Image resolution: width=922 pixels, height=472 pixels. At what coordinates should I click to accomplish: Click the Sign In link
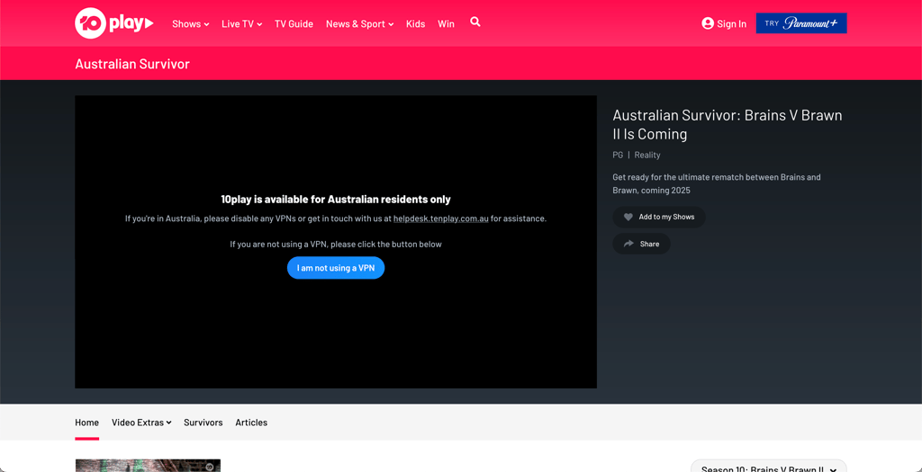coord(724,23)
